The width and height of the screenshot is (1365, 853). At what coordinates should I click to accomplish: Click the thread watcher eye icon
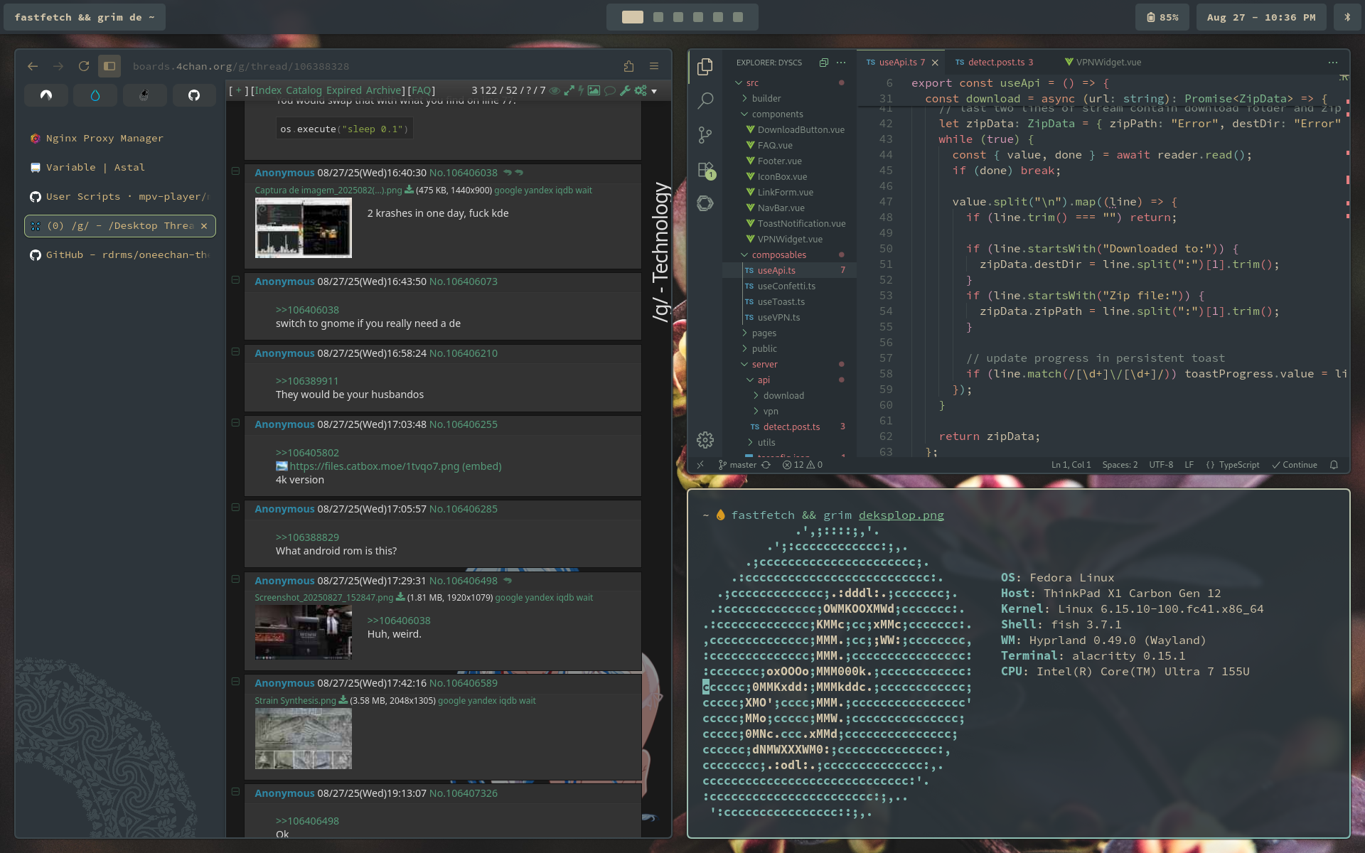[x=555, y=90]
